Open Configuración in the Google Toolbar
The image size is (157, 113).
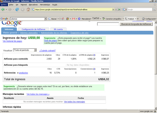tap(149, 19)
